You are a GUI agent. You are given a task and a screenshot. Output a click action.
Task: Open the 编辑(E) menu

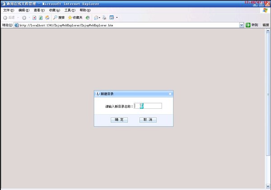pos(24,10)
